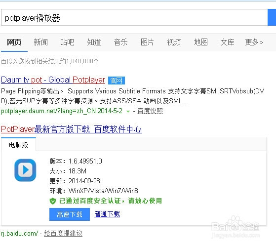Click the potplayer.daum.net/?lang=zh_CN URL text
This screenshot has height=245, width=276.
[48, 111]
